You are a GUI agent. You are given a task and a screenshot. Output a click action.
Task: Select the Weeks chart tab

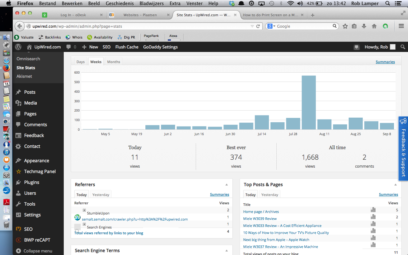click(96, 62)
